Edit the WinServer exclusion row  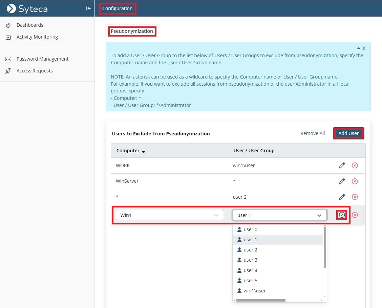(342, 181)
